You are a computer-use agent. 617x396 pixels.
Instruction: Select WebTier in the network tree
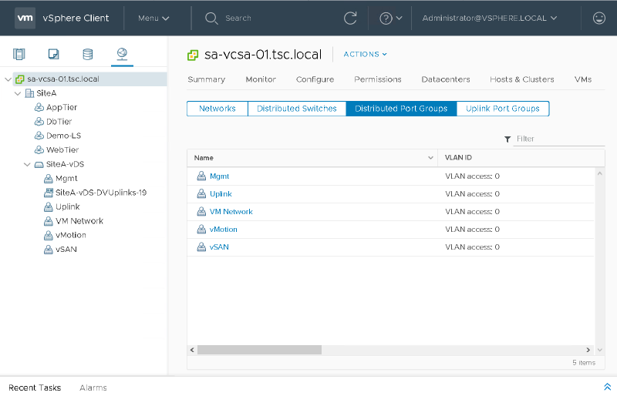pos(62,149)
